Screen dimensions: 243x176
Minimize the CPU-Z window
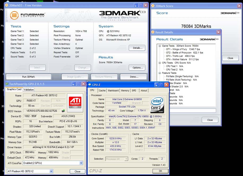tap(157, 85)
